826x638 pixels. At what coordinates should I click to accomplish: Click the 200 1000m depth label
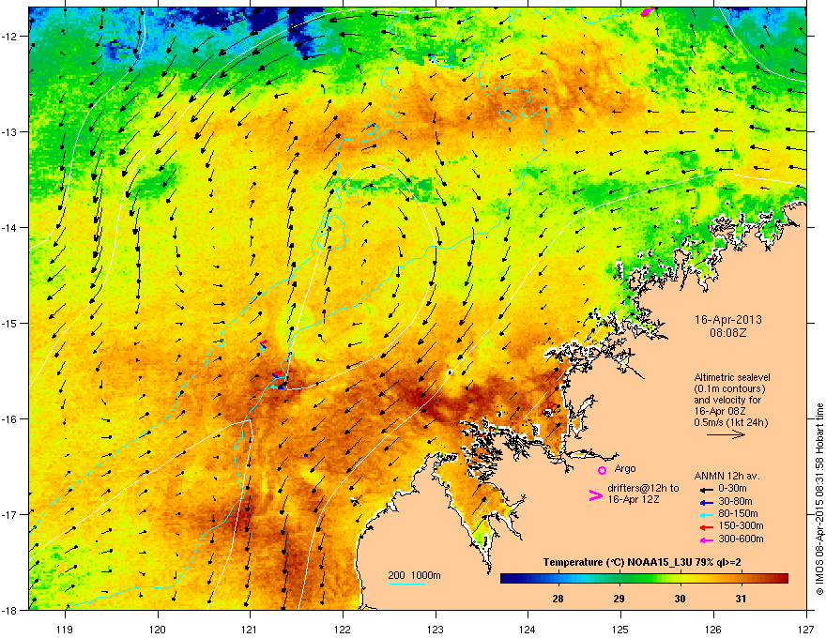coord(414,575)
